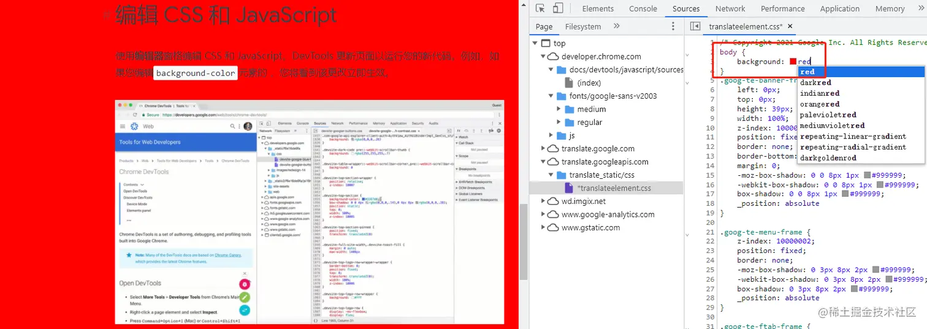Click the translate_static/css folder icon

click(x=561, y=175)
